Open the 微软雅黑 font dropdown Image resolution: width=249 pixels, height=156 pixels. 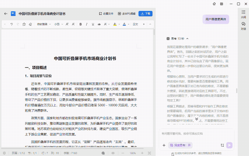click(43, 24)
